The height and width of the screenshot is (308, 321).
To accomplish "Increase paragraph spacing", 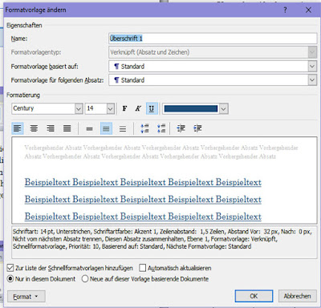I will [145, 128].
